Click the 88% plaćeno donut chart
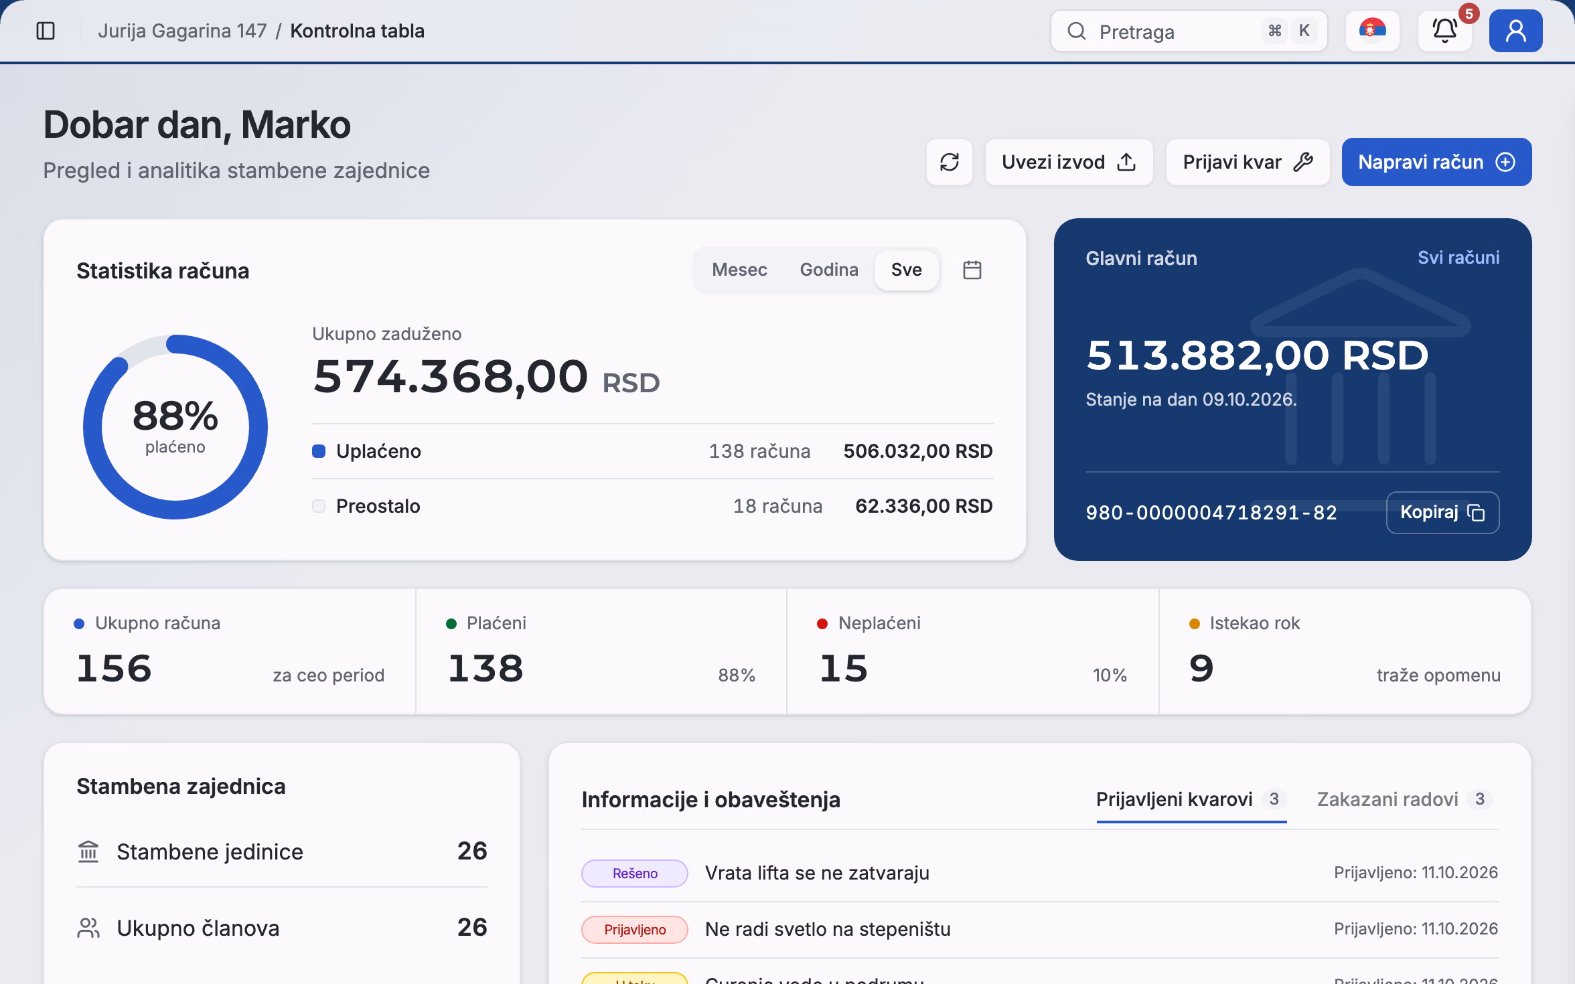 pyautogui.click(x=175, y=426)
